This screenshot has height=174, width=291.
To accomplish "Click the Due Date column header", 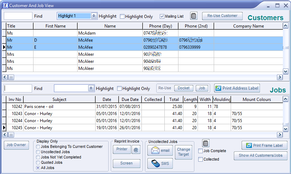I will (130, 100).
